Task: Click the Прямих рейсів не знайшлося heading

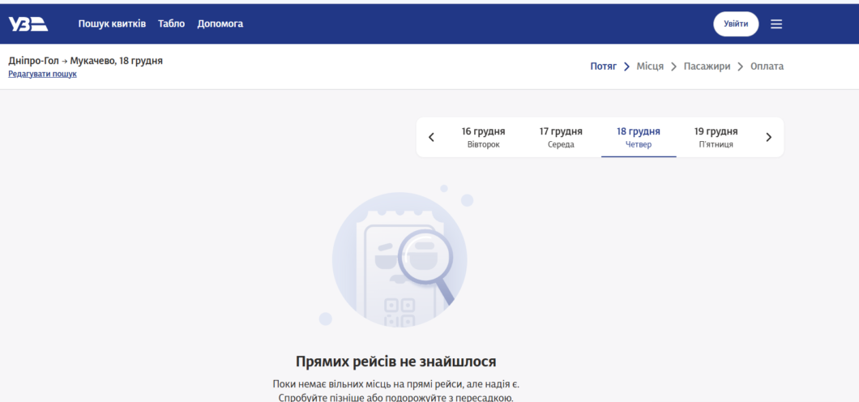Action: 395,361
